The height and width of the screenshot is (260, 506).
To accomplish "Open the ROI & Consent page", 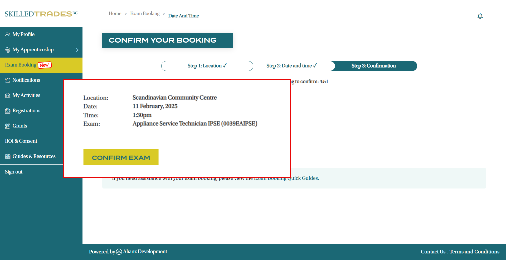I will point(21,141).
